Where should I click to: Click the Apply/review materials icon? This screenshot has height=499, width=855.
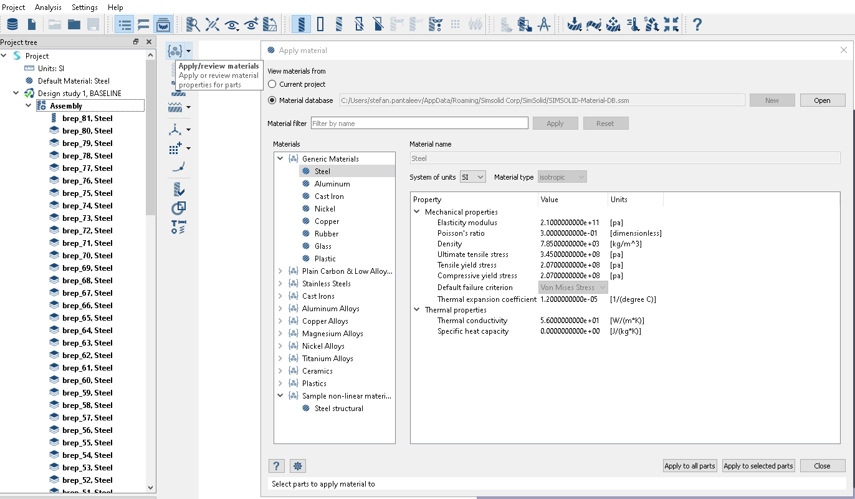tap(174, 50)
